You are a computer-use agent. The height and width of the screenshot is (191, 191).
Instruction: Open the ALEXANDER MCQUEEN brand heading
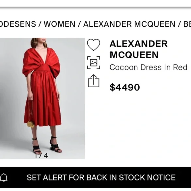(139, 49)
